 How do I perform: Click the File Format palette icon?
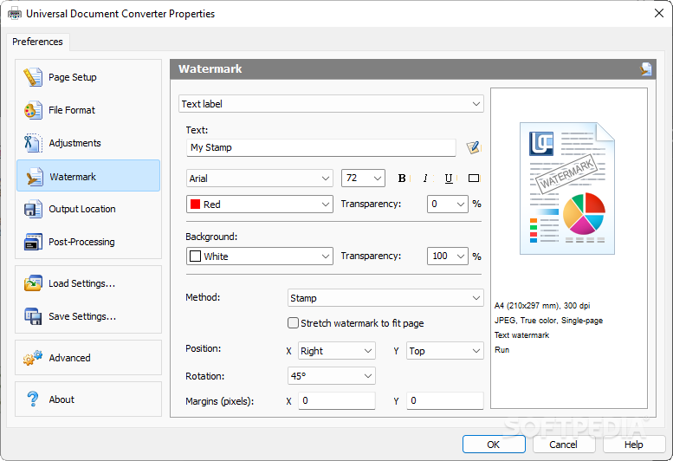pos(33,110)
